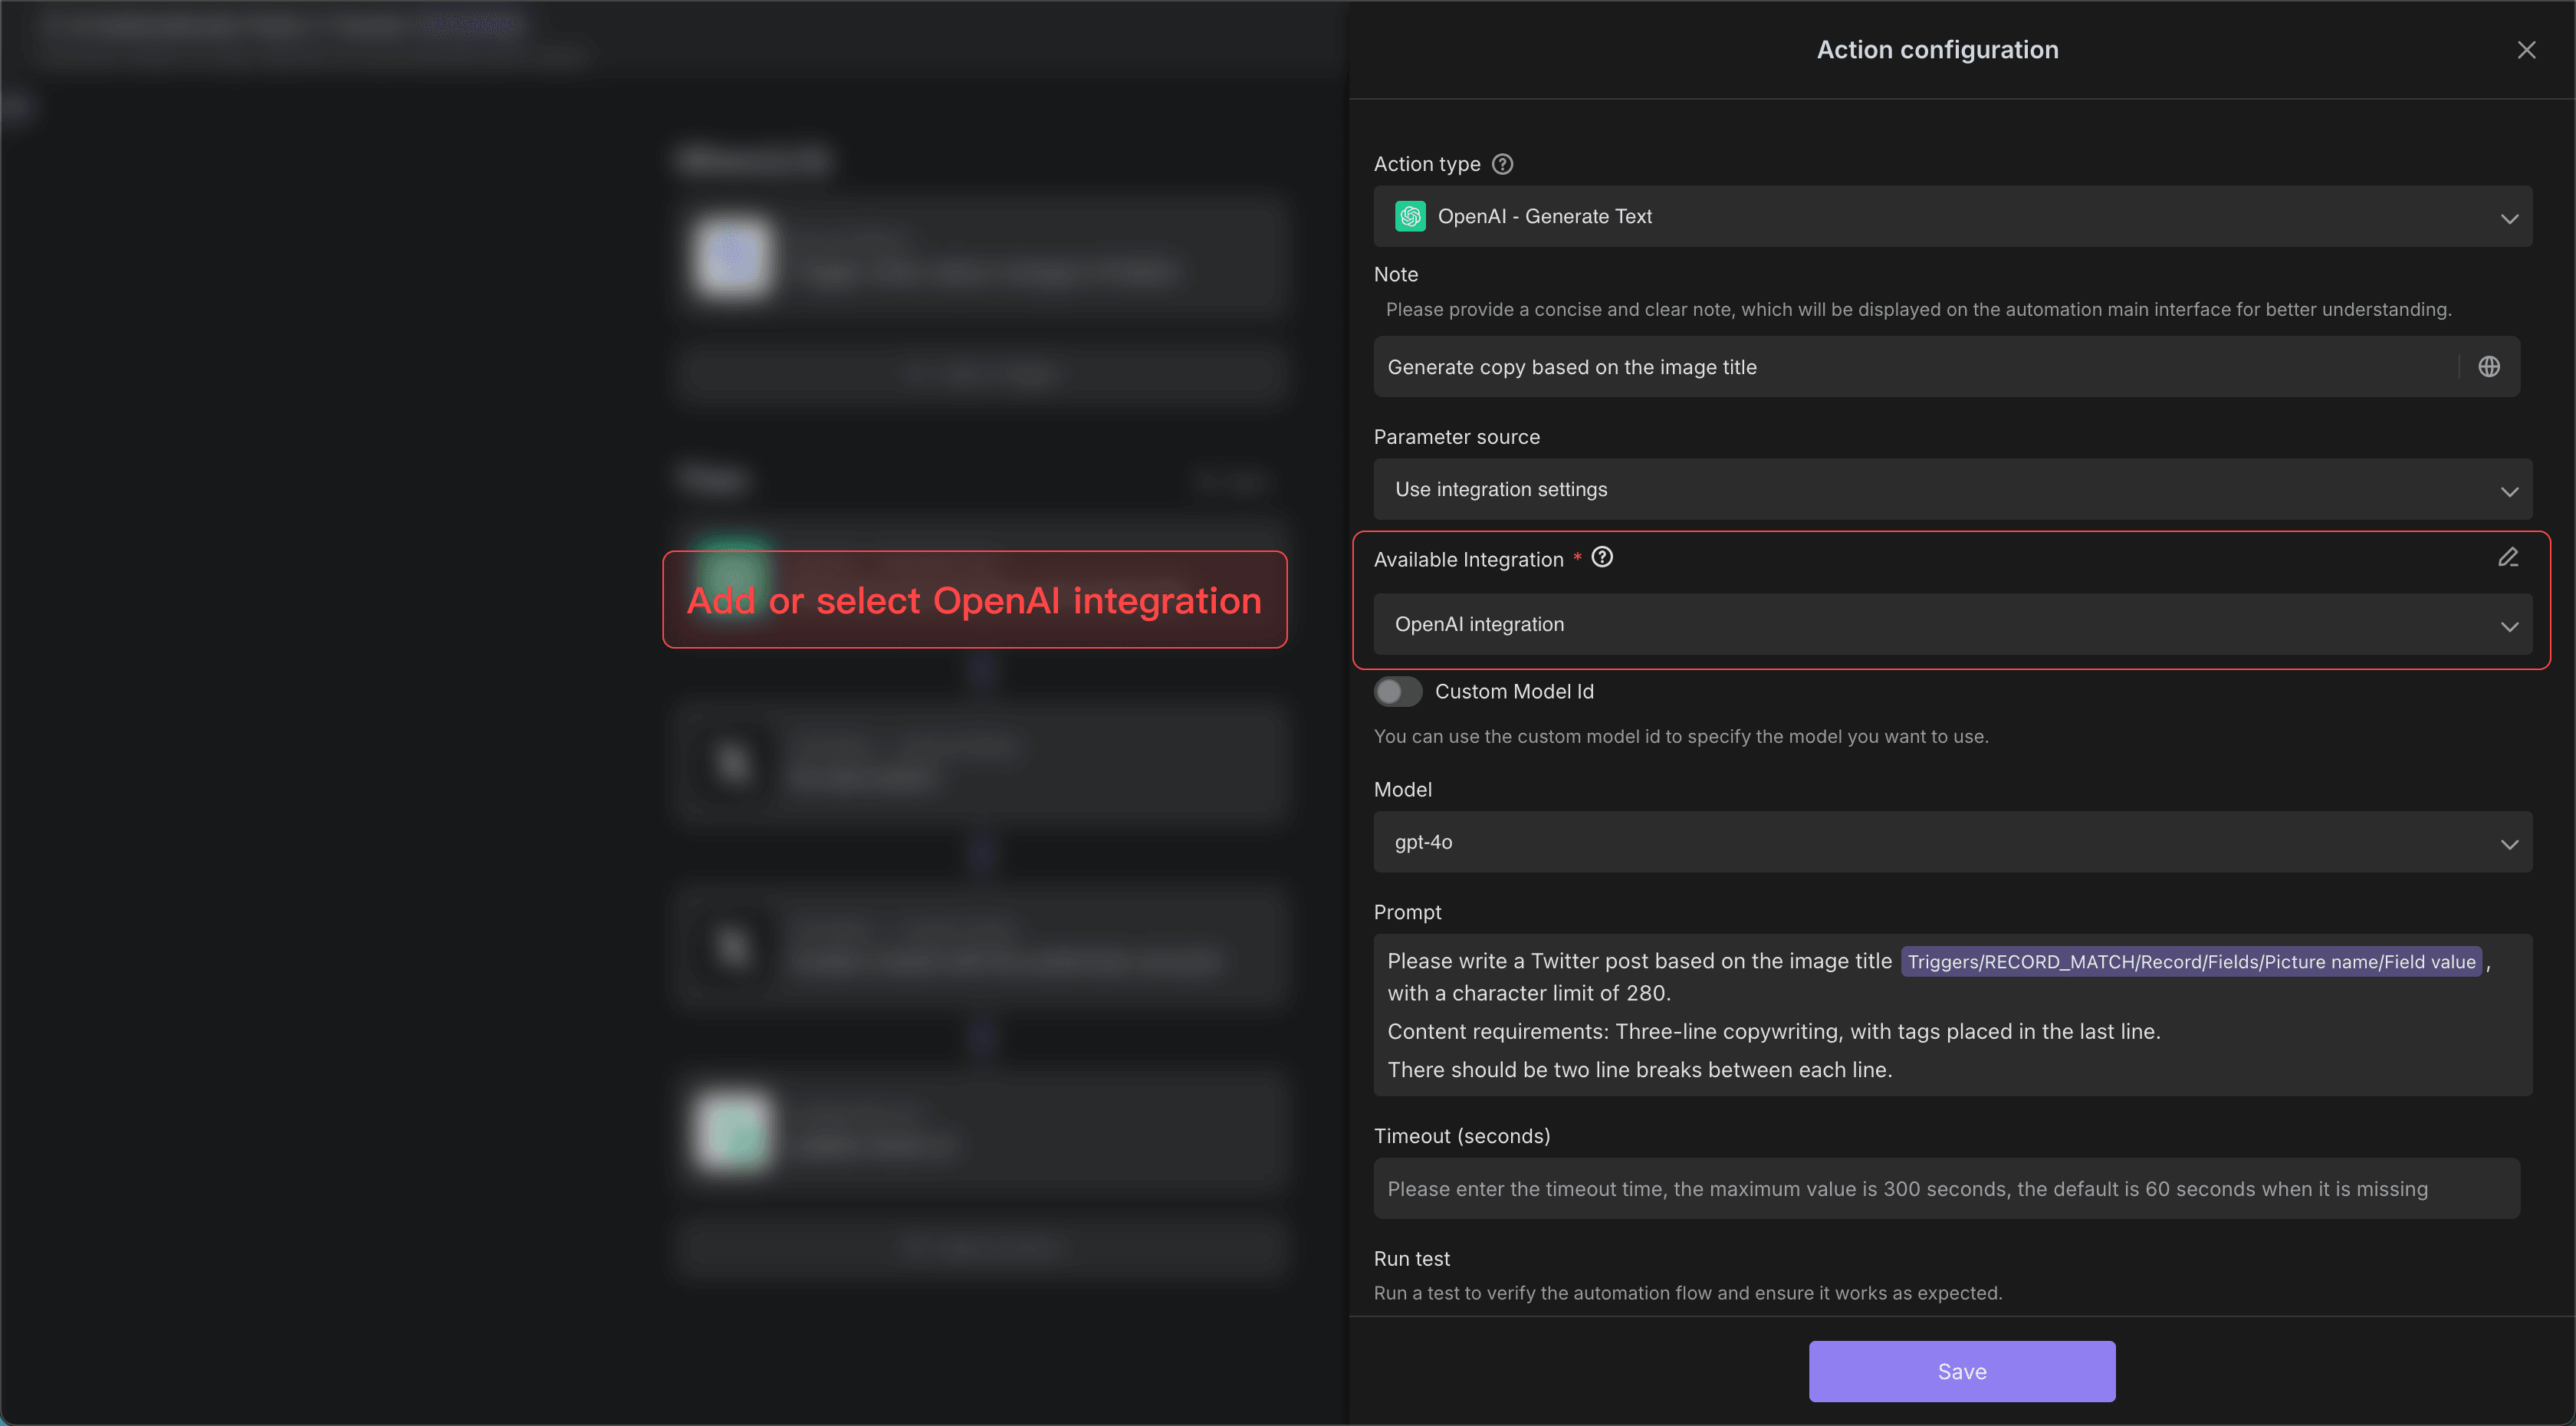
Task: Click the globe icon in Note field
Action: (x=2489, y=367)
